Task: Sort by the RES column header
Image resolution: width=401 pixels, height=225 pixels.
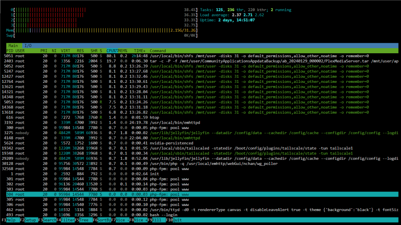Action: pyautogui.click(x=80, y=50)
